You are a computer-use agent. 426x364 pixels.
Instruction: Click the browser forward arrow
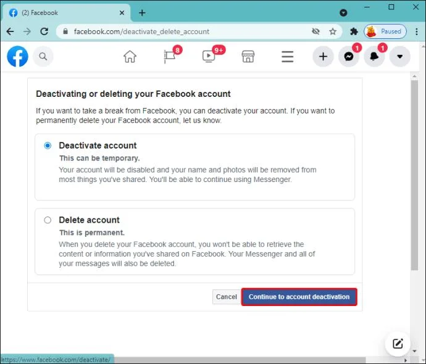27,31
